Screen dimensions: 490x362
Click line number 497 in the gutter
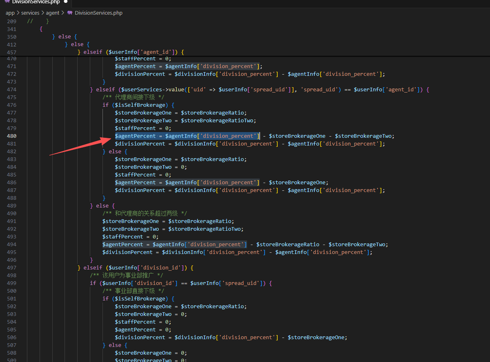pyautogui.click(x=11, y=268)
